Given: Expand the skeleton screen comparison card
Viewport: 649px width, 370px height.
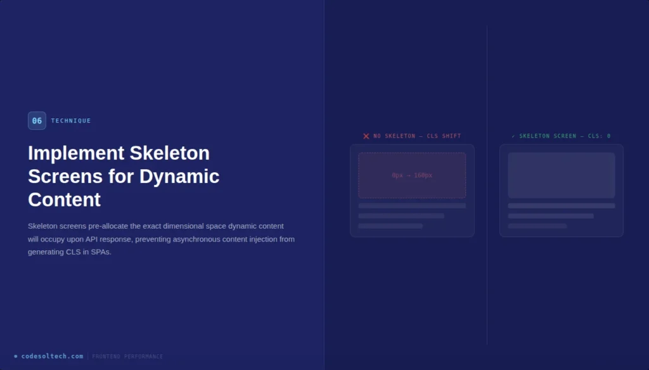Looking at the screenshot, I should pos(561,190).
